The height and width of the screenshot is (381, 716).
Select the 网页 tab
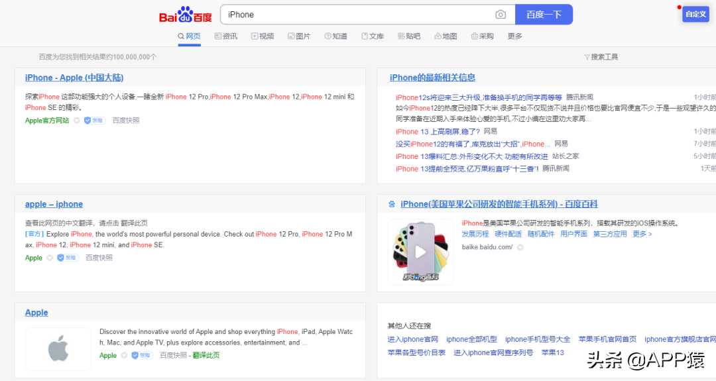click(x=189, y=36)
